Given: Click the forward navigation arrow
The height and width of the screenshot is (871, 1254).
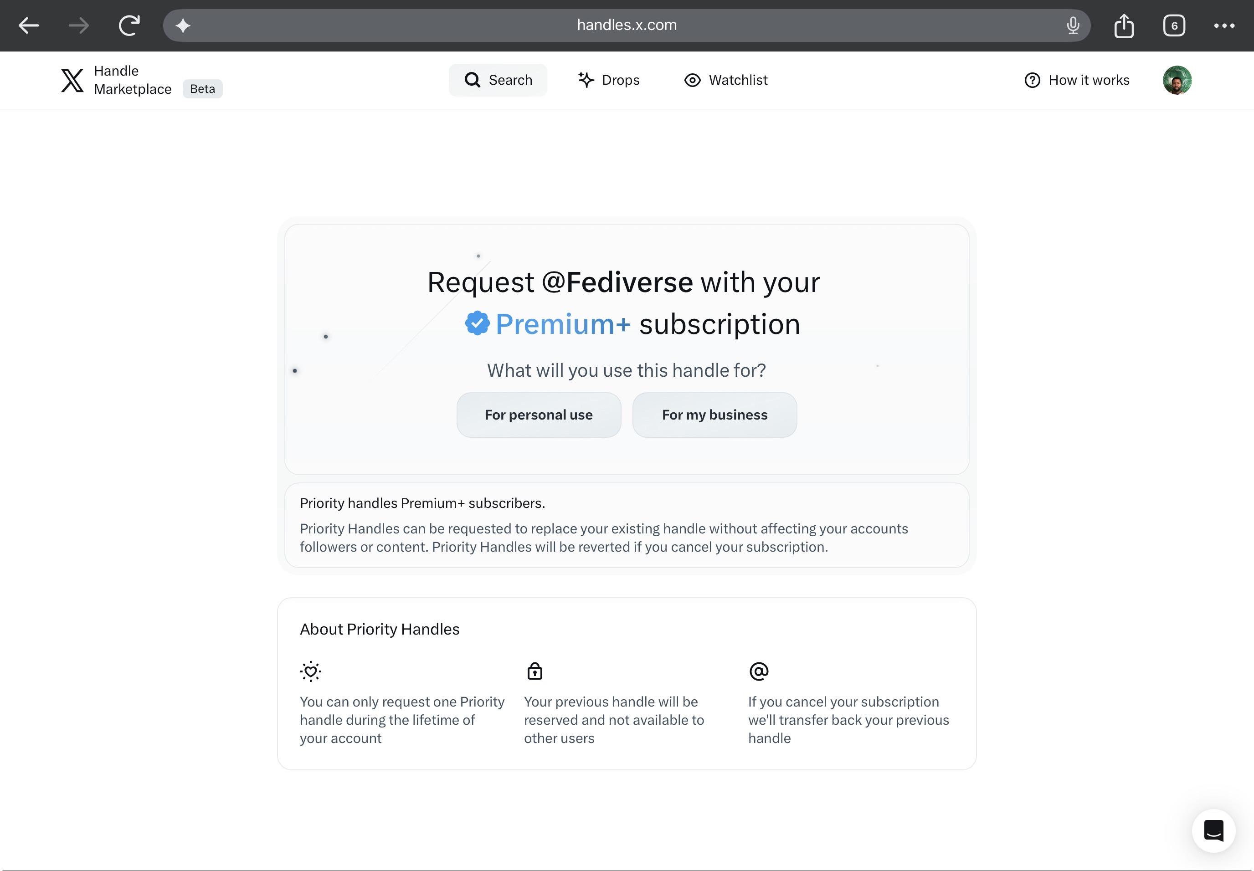Looking at the screenshot, I should [x=79, y=25].
